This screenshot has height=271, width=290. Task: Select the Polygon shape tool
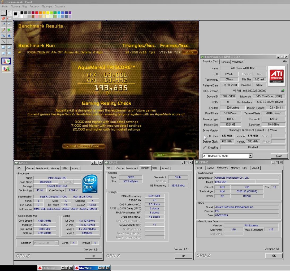click(9, 47)
